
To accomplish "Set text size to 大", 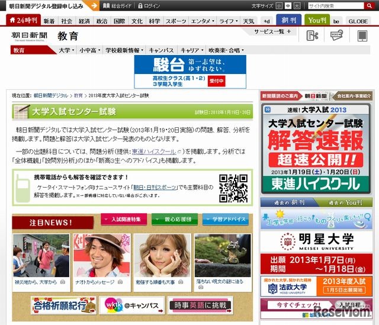I will tap(297, 6).
